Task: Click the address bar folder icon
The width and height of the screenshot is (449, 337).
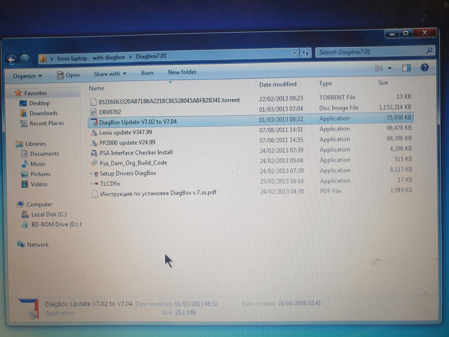Action: [43, 59]
